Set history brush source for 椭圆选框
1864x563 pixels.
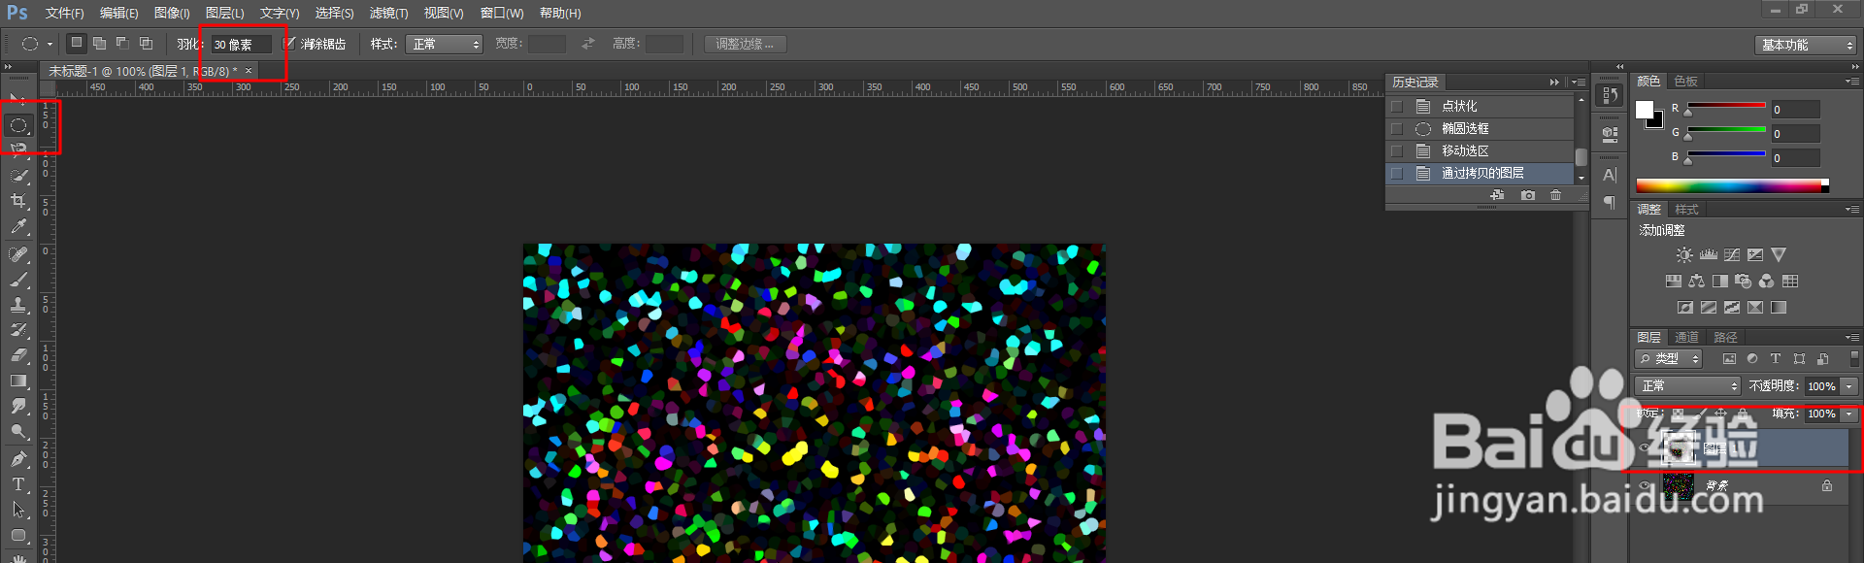(1397, 128)
